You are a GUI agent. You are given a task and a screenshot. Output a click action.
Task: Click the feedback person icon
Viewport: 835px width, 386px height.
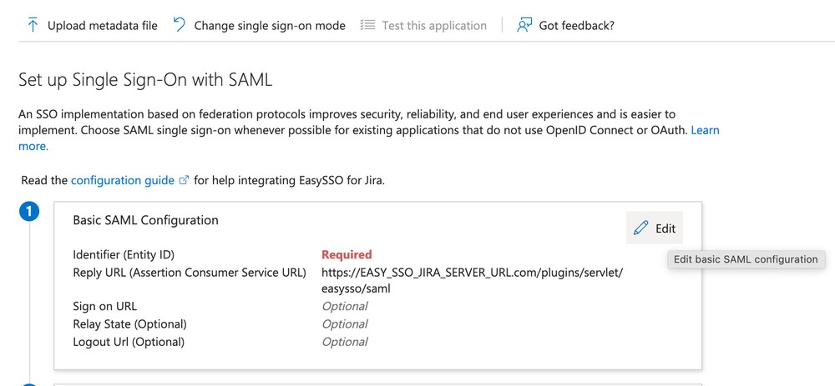tap(524, 25)
